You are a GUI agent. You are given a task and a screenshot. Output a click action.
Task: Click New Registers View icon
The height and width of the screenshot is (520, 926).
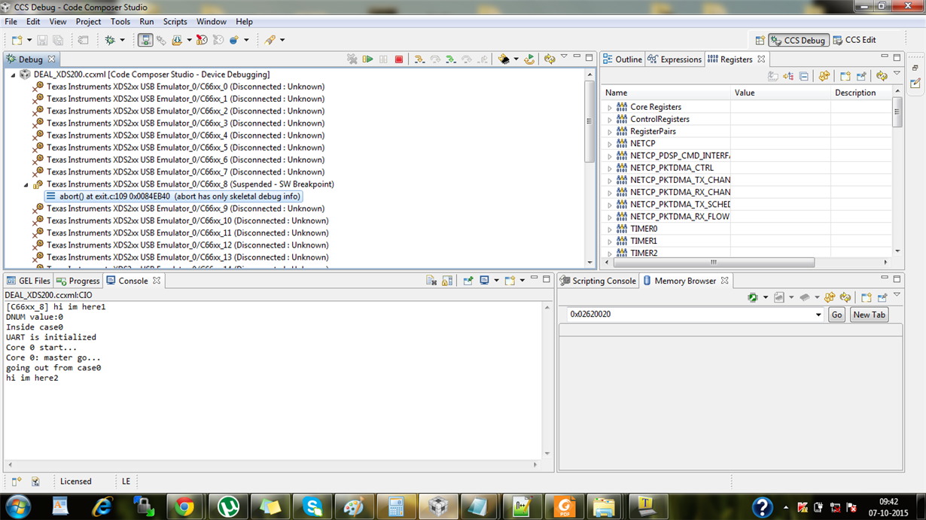[x=845, y=76]
